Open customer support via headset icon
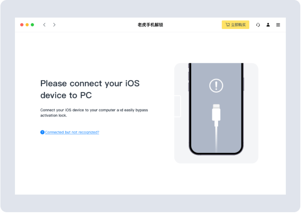 click(258, 25)
